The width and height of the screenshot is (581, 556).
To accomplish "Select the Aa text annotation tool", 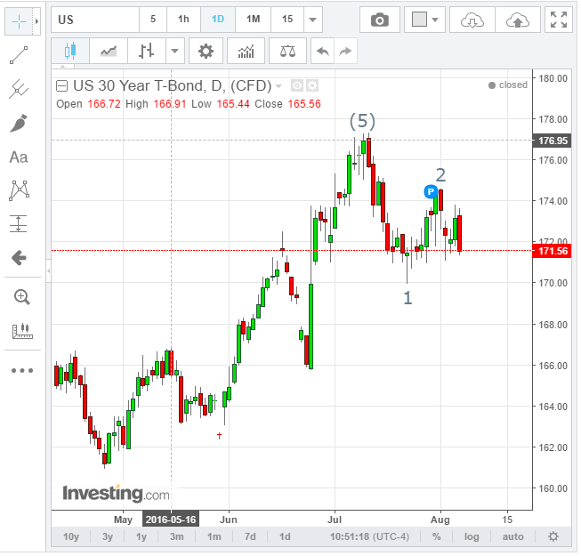I will [x=19, y=157].
